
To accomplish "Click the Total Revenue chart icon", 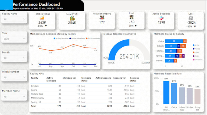I will tap(42, 18).
